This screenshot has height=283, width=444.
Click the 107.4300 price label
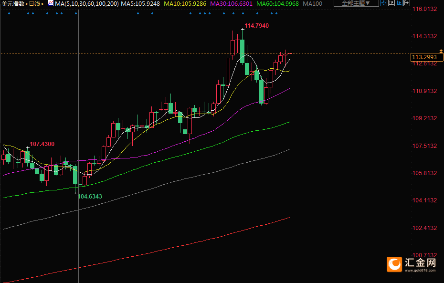point(42,144)
